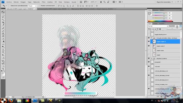This screenshot has width=183, height=103.
Task: Select the Gradient tool
Action: point(3,41)
